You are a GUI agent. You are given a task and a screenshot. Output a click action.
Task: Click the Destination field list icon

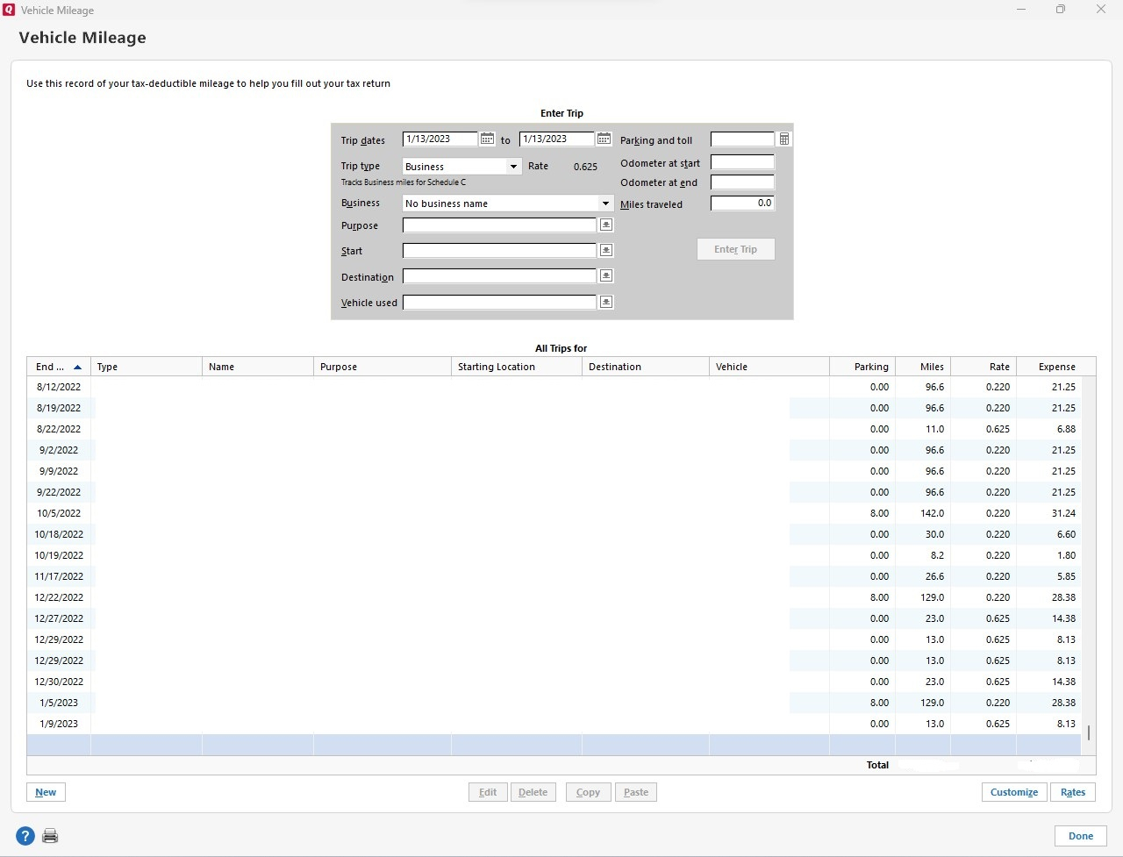click(605, 275)
